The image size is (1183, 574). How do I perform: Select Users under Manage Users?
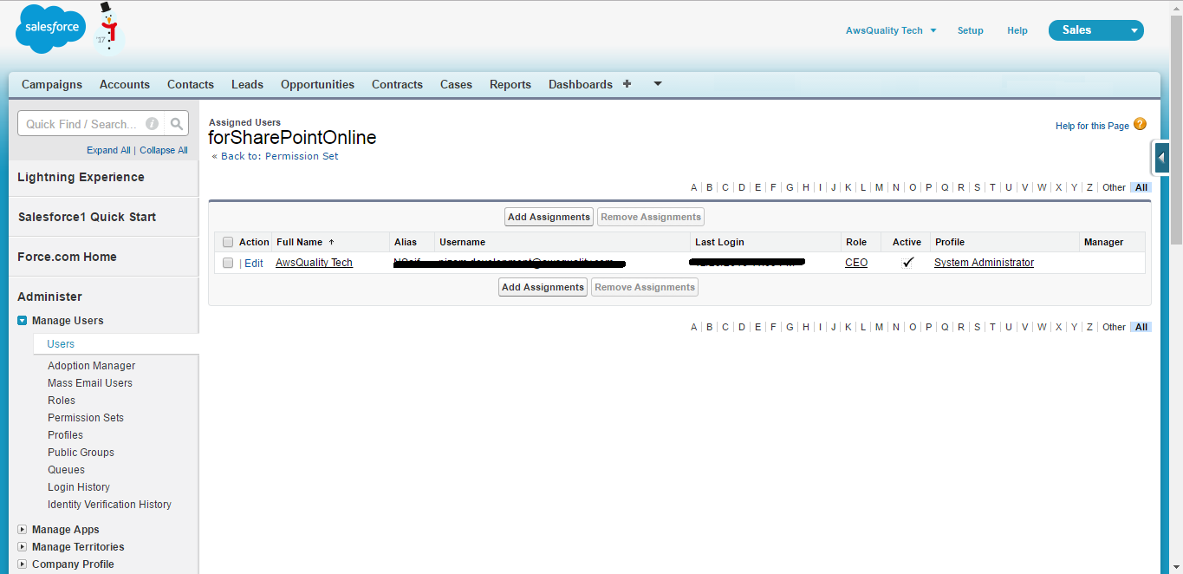[61, 344]
